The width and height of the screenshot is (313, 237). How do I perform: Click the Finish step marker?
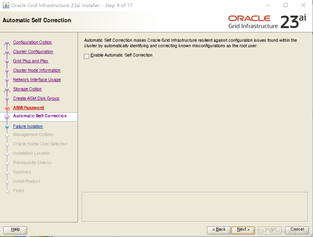coord(7,191)
